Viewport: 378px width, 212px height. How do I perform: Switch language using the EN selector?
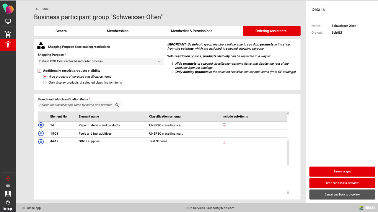pyautogui.click(x=8, y=186)
